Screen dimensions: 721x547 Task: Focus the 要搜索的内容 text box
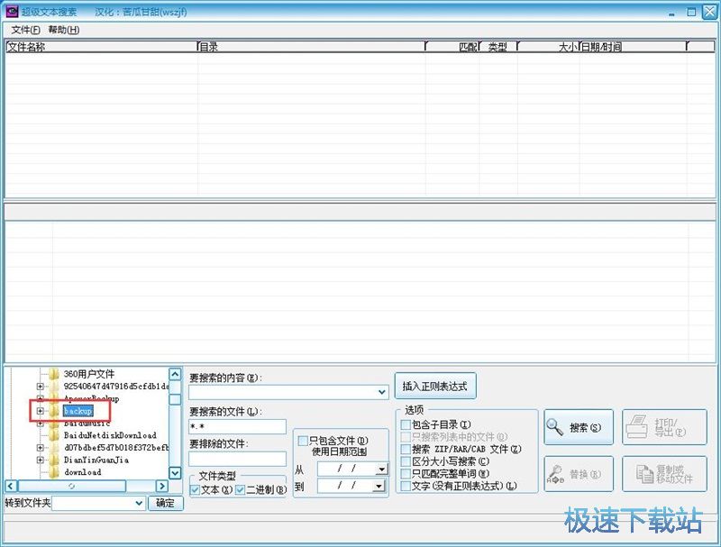(x=283, y=392)
